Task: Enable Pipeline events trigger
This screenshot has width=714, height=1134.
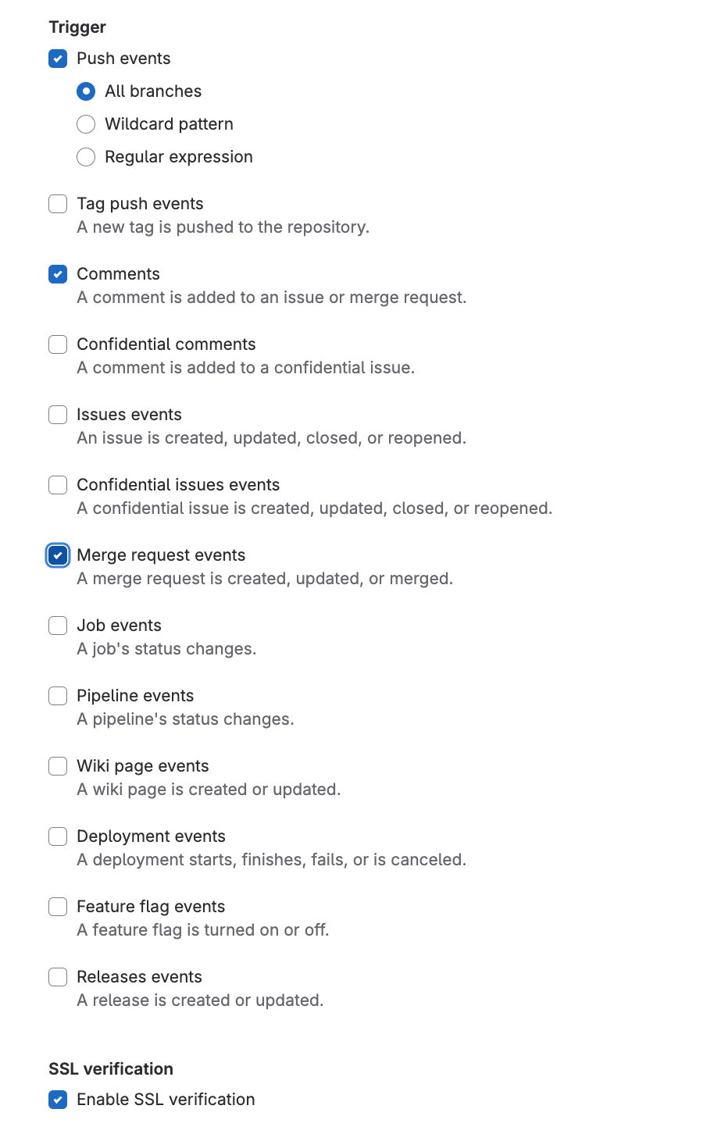Action: pos(58,696)
